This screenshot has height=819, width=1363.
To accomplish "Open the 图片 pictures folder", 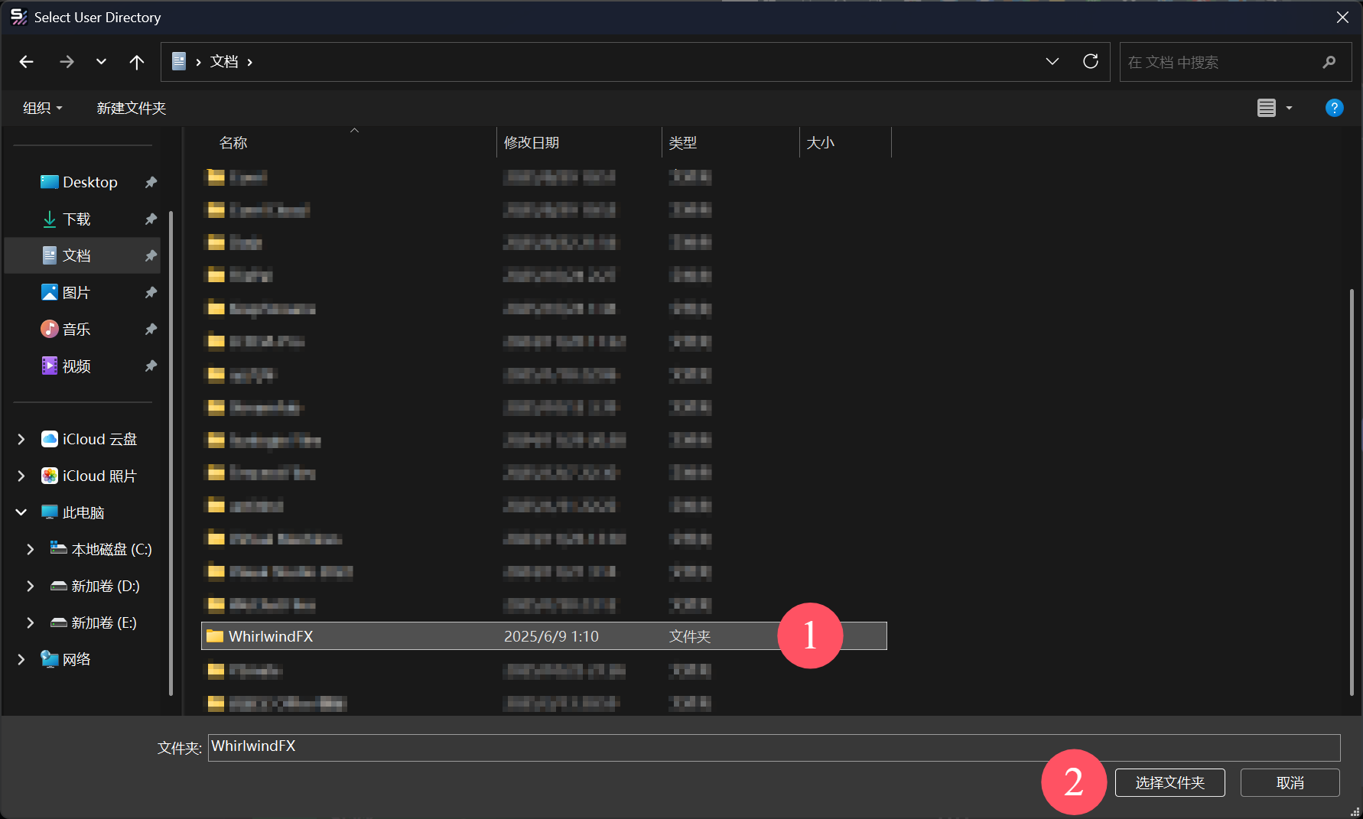I will (76, 293).
